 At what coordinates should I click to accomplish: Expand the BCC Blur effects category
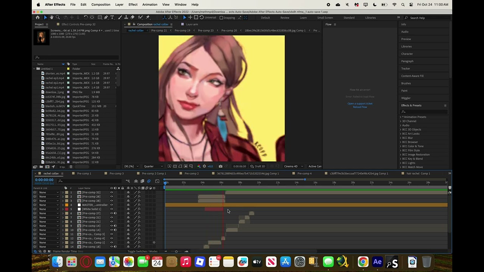(400, 138)
